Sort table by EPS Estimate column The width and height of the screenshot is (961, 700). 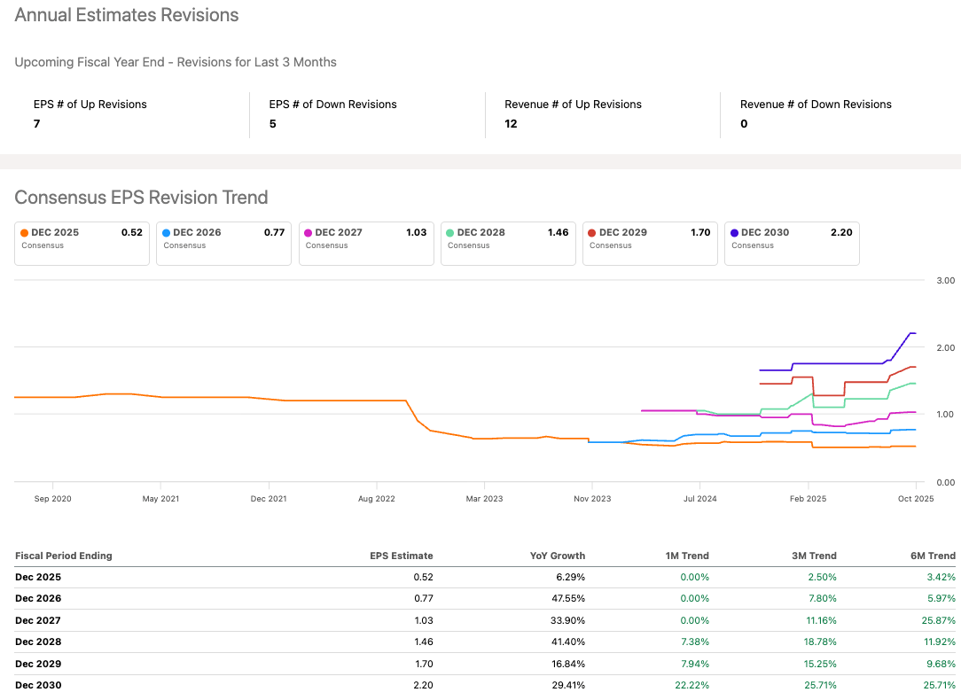click(x=401, y=556)
